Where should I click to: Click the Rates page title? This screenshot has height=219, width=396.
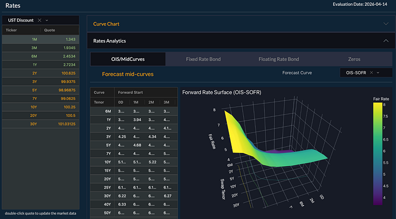click(13, 6)
